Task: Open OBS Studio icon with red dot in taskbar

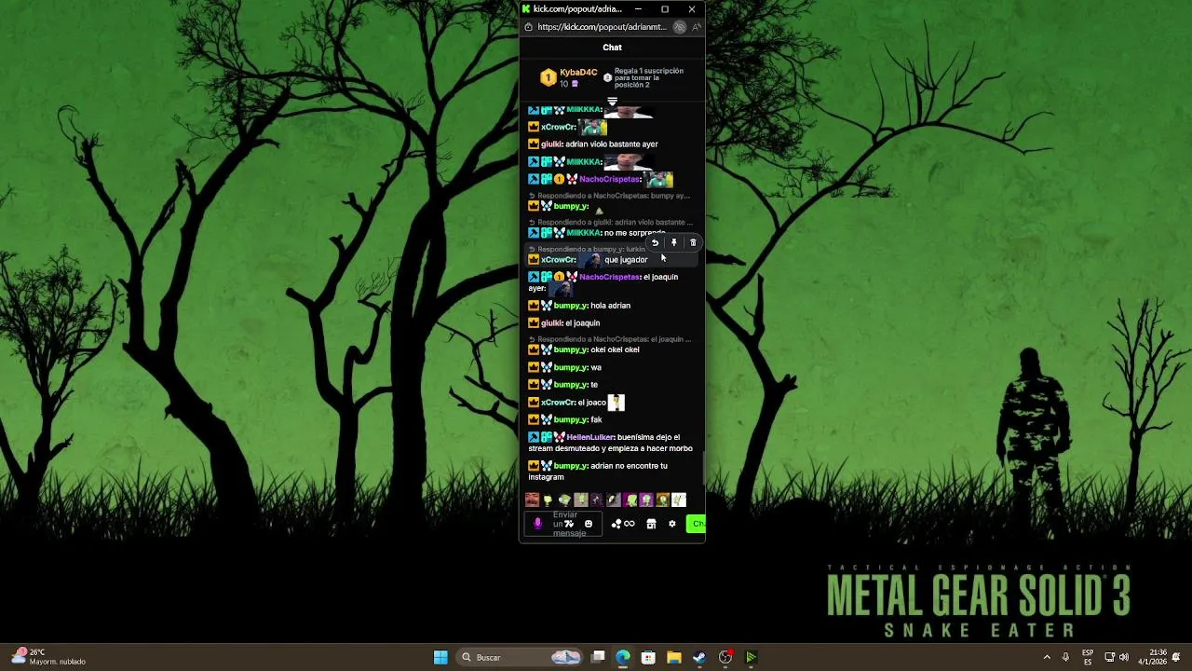Action: [725, 657]
